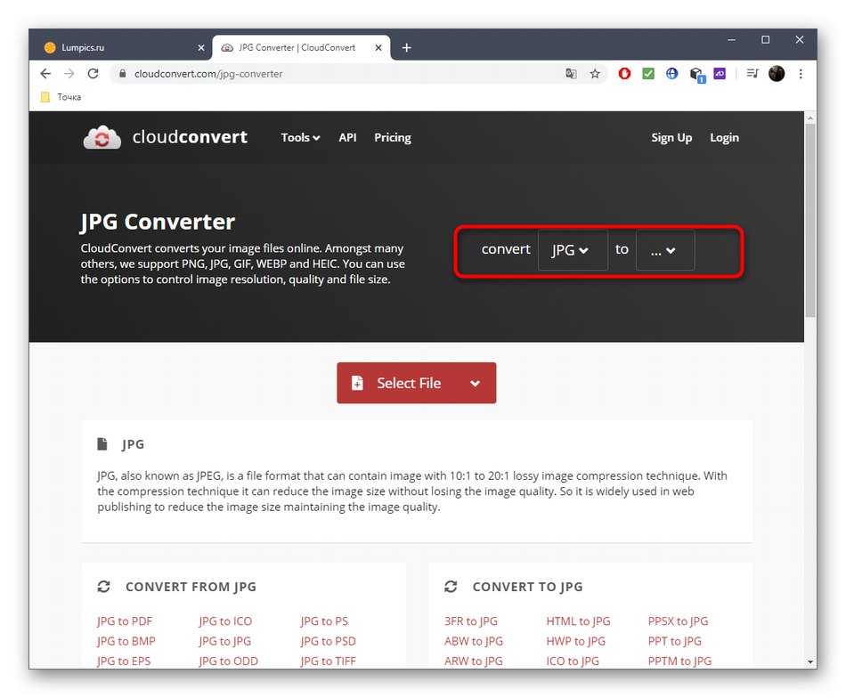Open the Точка bookmark folder

[x=61, y=97]
